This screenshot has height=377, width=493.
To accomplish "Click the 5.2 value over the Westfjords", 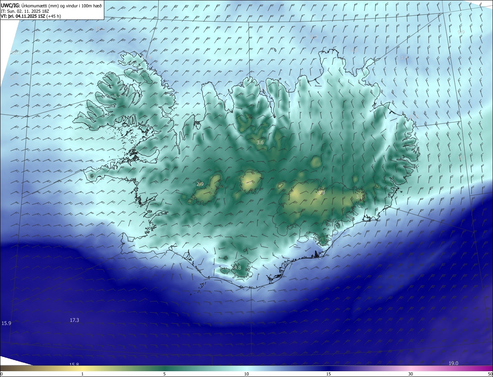I will 117,96.
